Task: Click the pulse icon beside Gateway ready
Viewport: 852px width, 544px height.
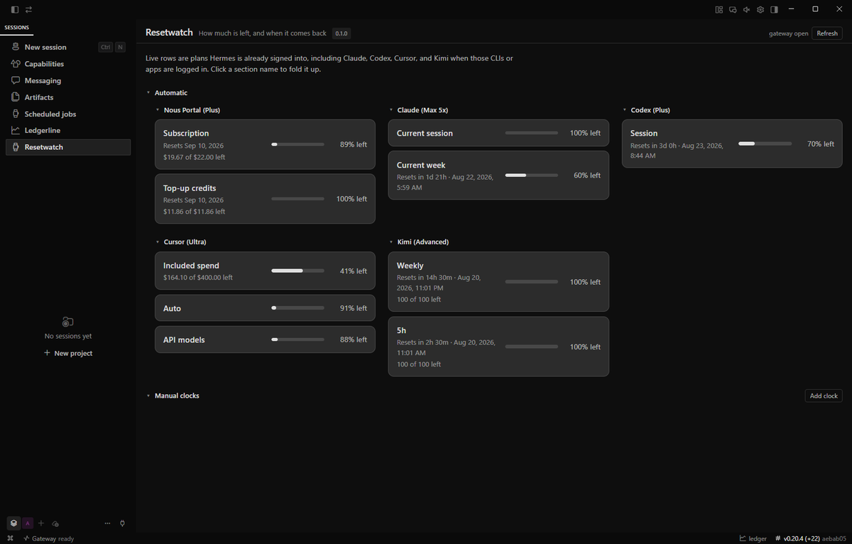Action: [x=26, y=538]
